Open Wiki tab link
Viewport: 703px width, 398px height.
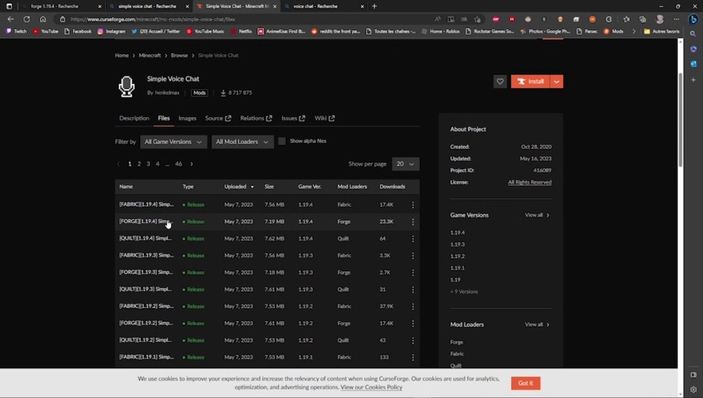pyautogui.click(x=324, y=118)
